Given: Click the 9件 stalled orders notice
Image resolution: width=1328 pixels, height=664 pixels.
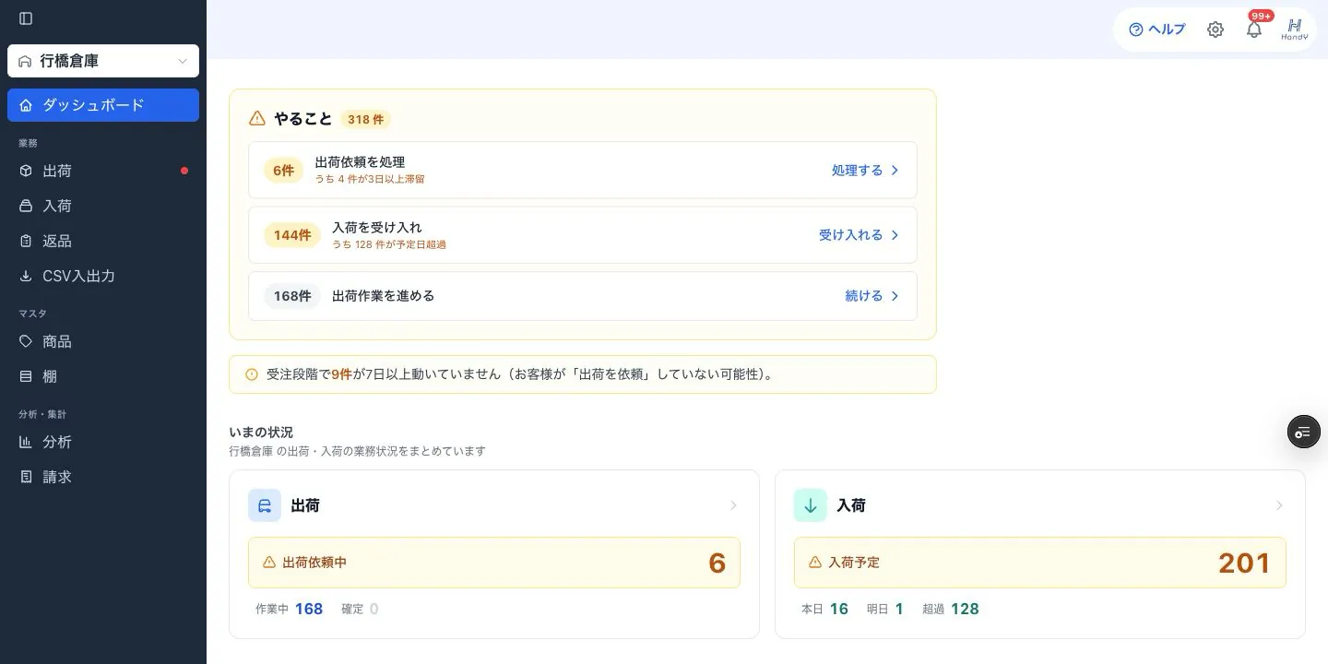Looking at the screenshot, I should [x=583, y=374].
